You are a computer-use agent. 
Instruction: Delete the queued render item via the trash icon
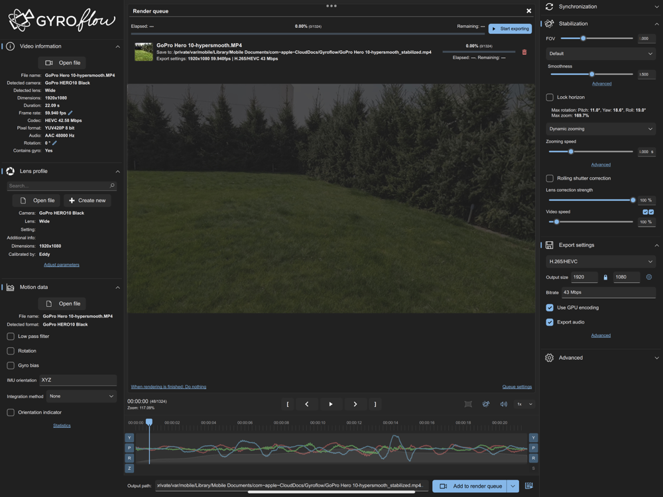pyautogui.click(x=524, y=52)
